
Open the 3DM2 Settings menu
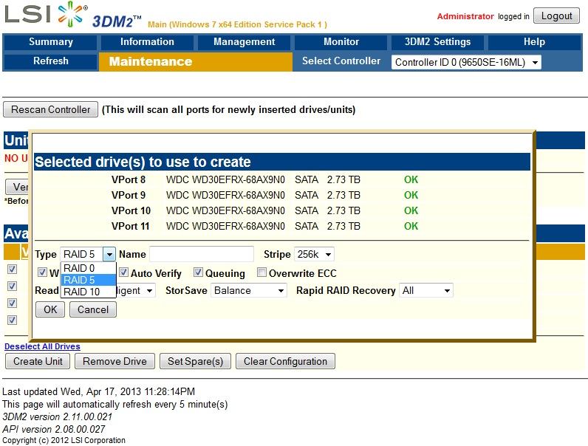[x=437, y=41]
